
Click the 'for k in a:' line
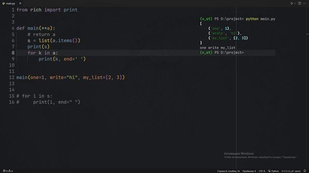point(42,53)
